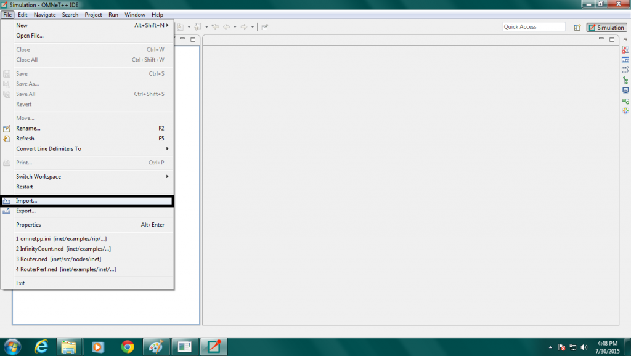
Task: Select Properties in the File menu
Action: coord(28,225)
